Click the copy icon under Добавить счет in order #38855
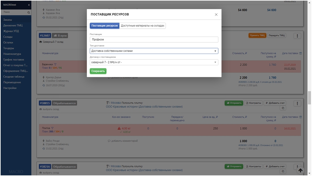This screenshot has width=312, height=176. (x=283, y=108)
